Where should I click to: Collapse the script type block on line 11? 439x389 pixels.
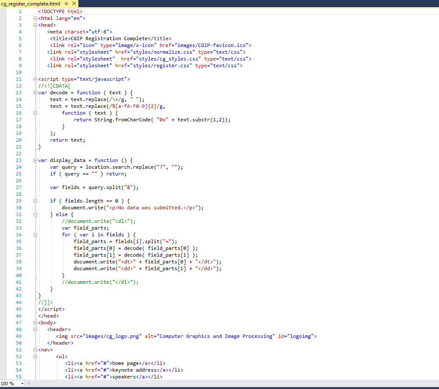35,79
